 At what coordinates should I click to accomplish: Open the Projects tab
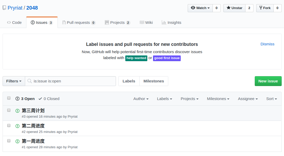pos(117,23)
